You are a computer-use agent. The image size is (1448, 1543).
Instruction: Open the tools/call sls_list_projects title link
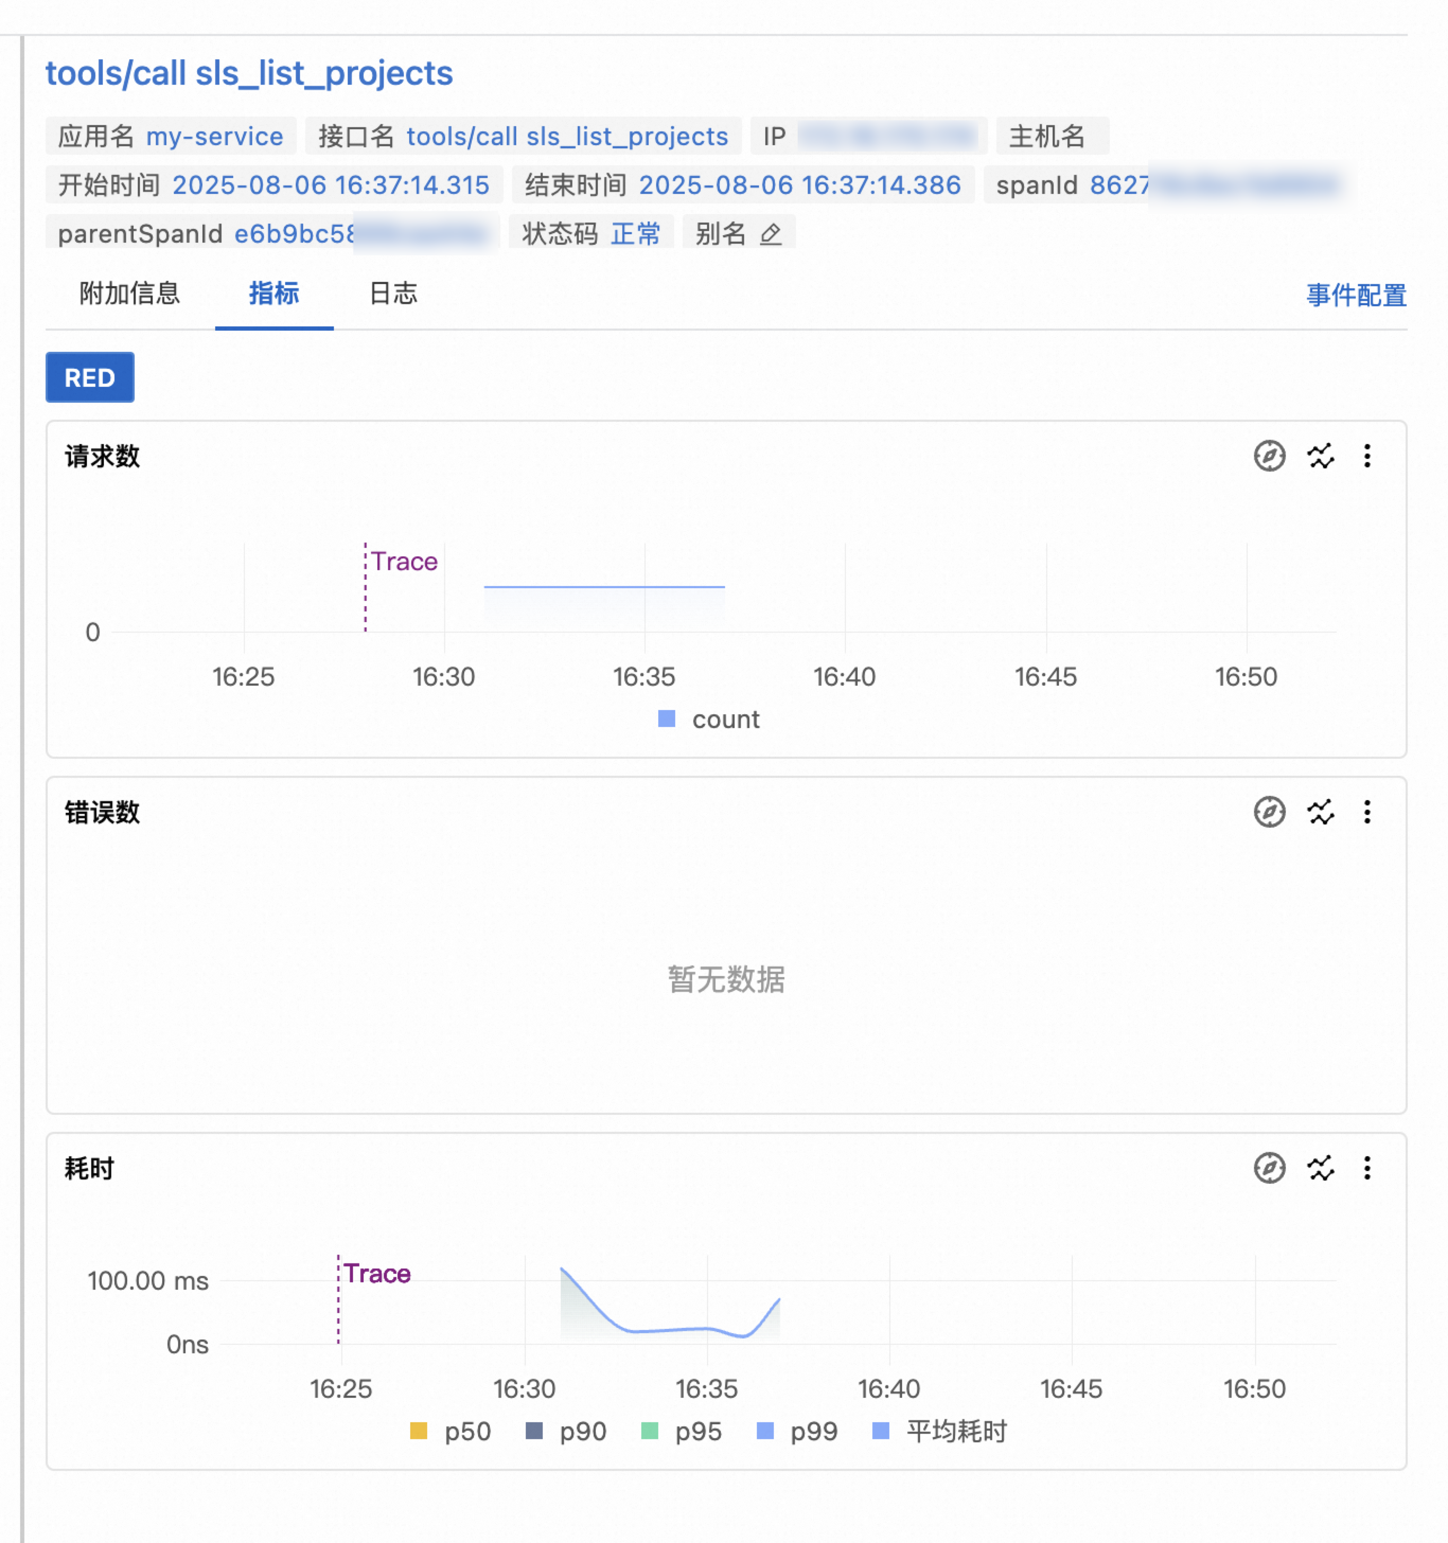249,74
